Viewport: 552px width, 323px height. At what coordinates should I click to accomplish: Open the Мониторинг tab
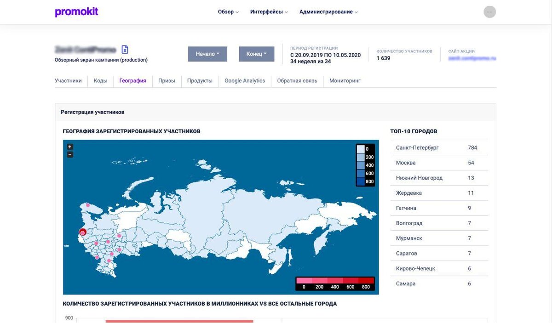coord(345,81)
